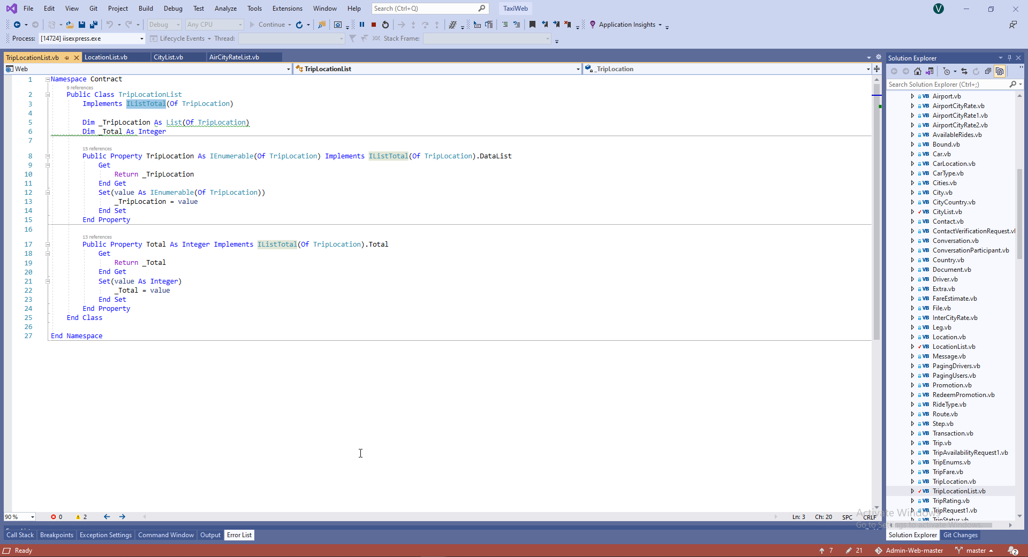Toggle auto-hide pin for Solution Explorer

1009,58
